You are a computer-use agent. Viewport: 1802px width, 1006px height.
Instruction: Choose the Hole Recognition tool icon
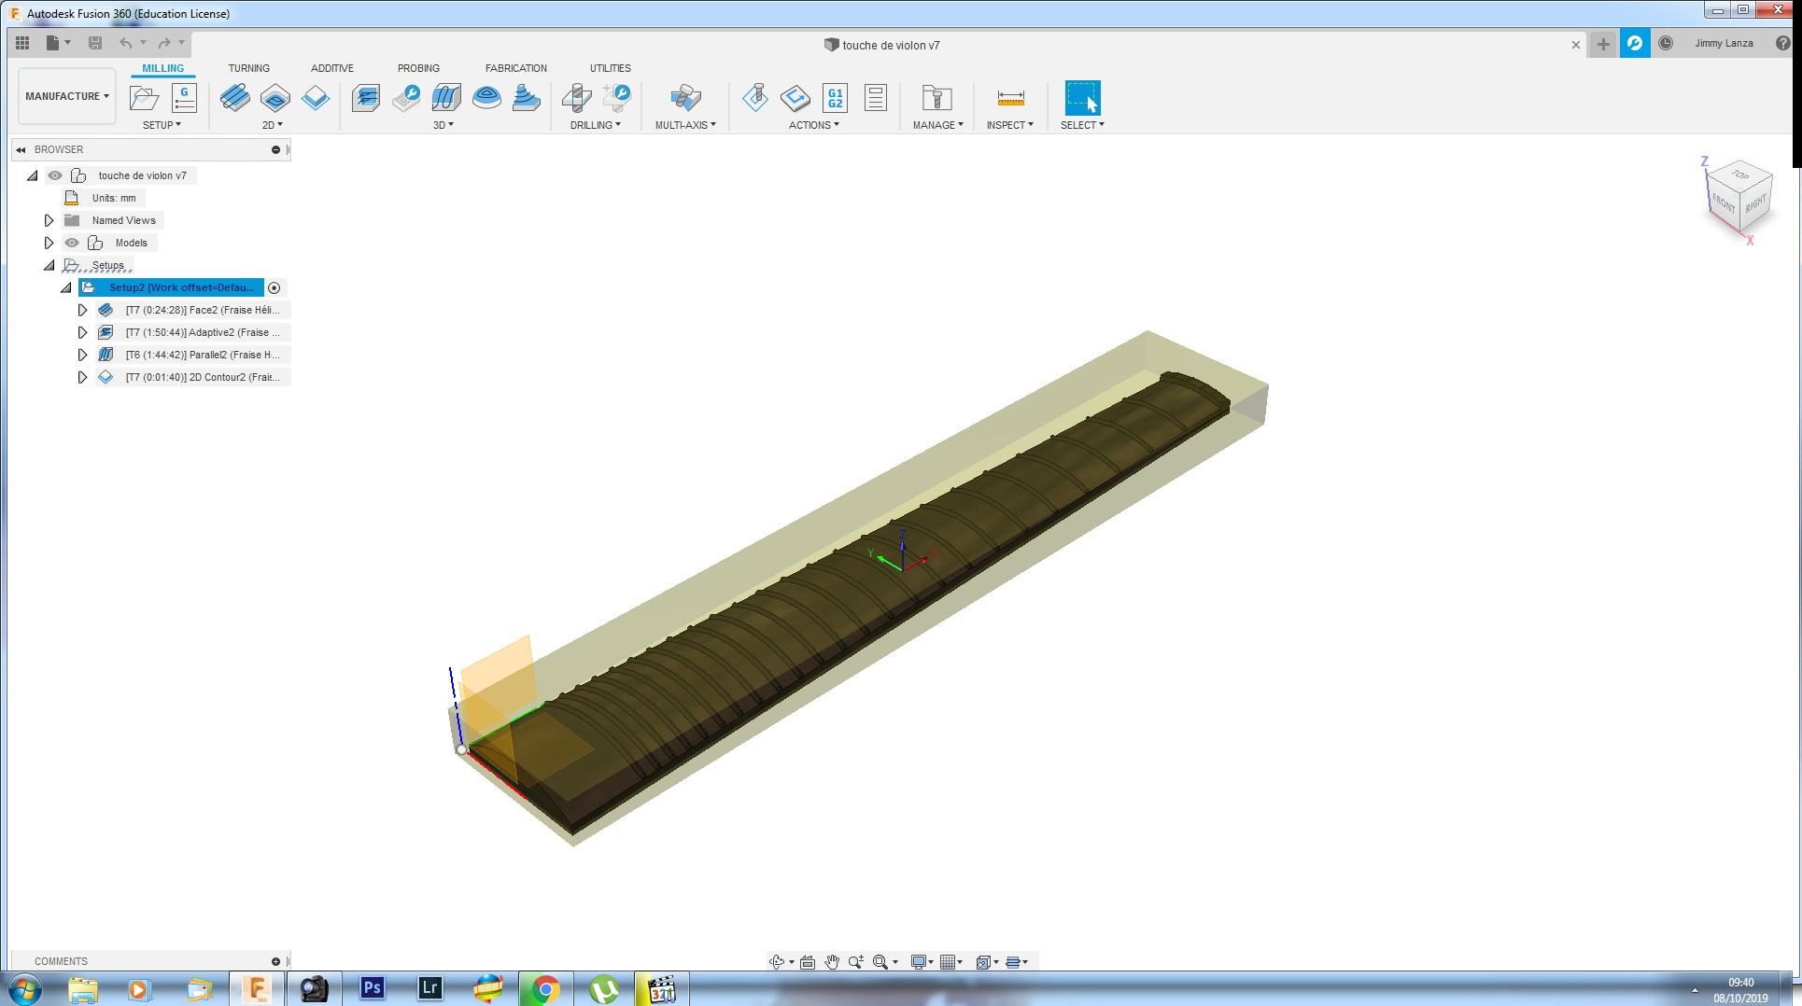pyautogui.click(x=617, y=98)
